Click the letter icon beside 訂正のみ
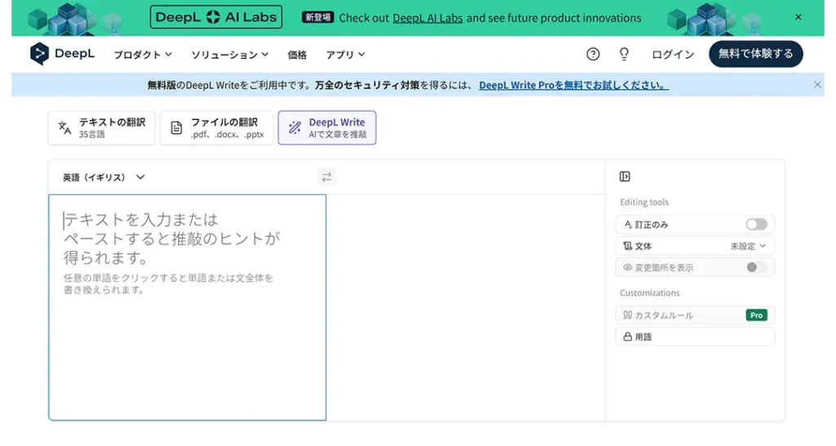Image resolution: width=836 pixels, height=446 pixels. (x=628, y=225)
